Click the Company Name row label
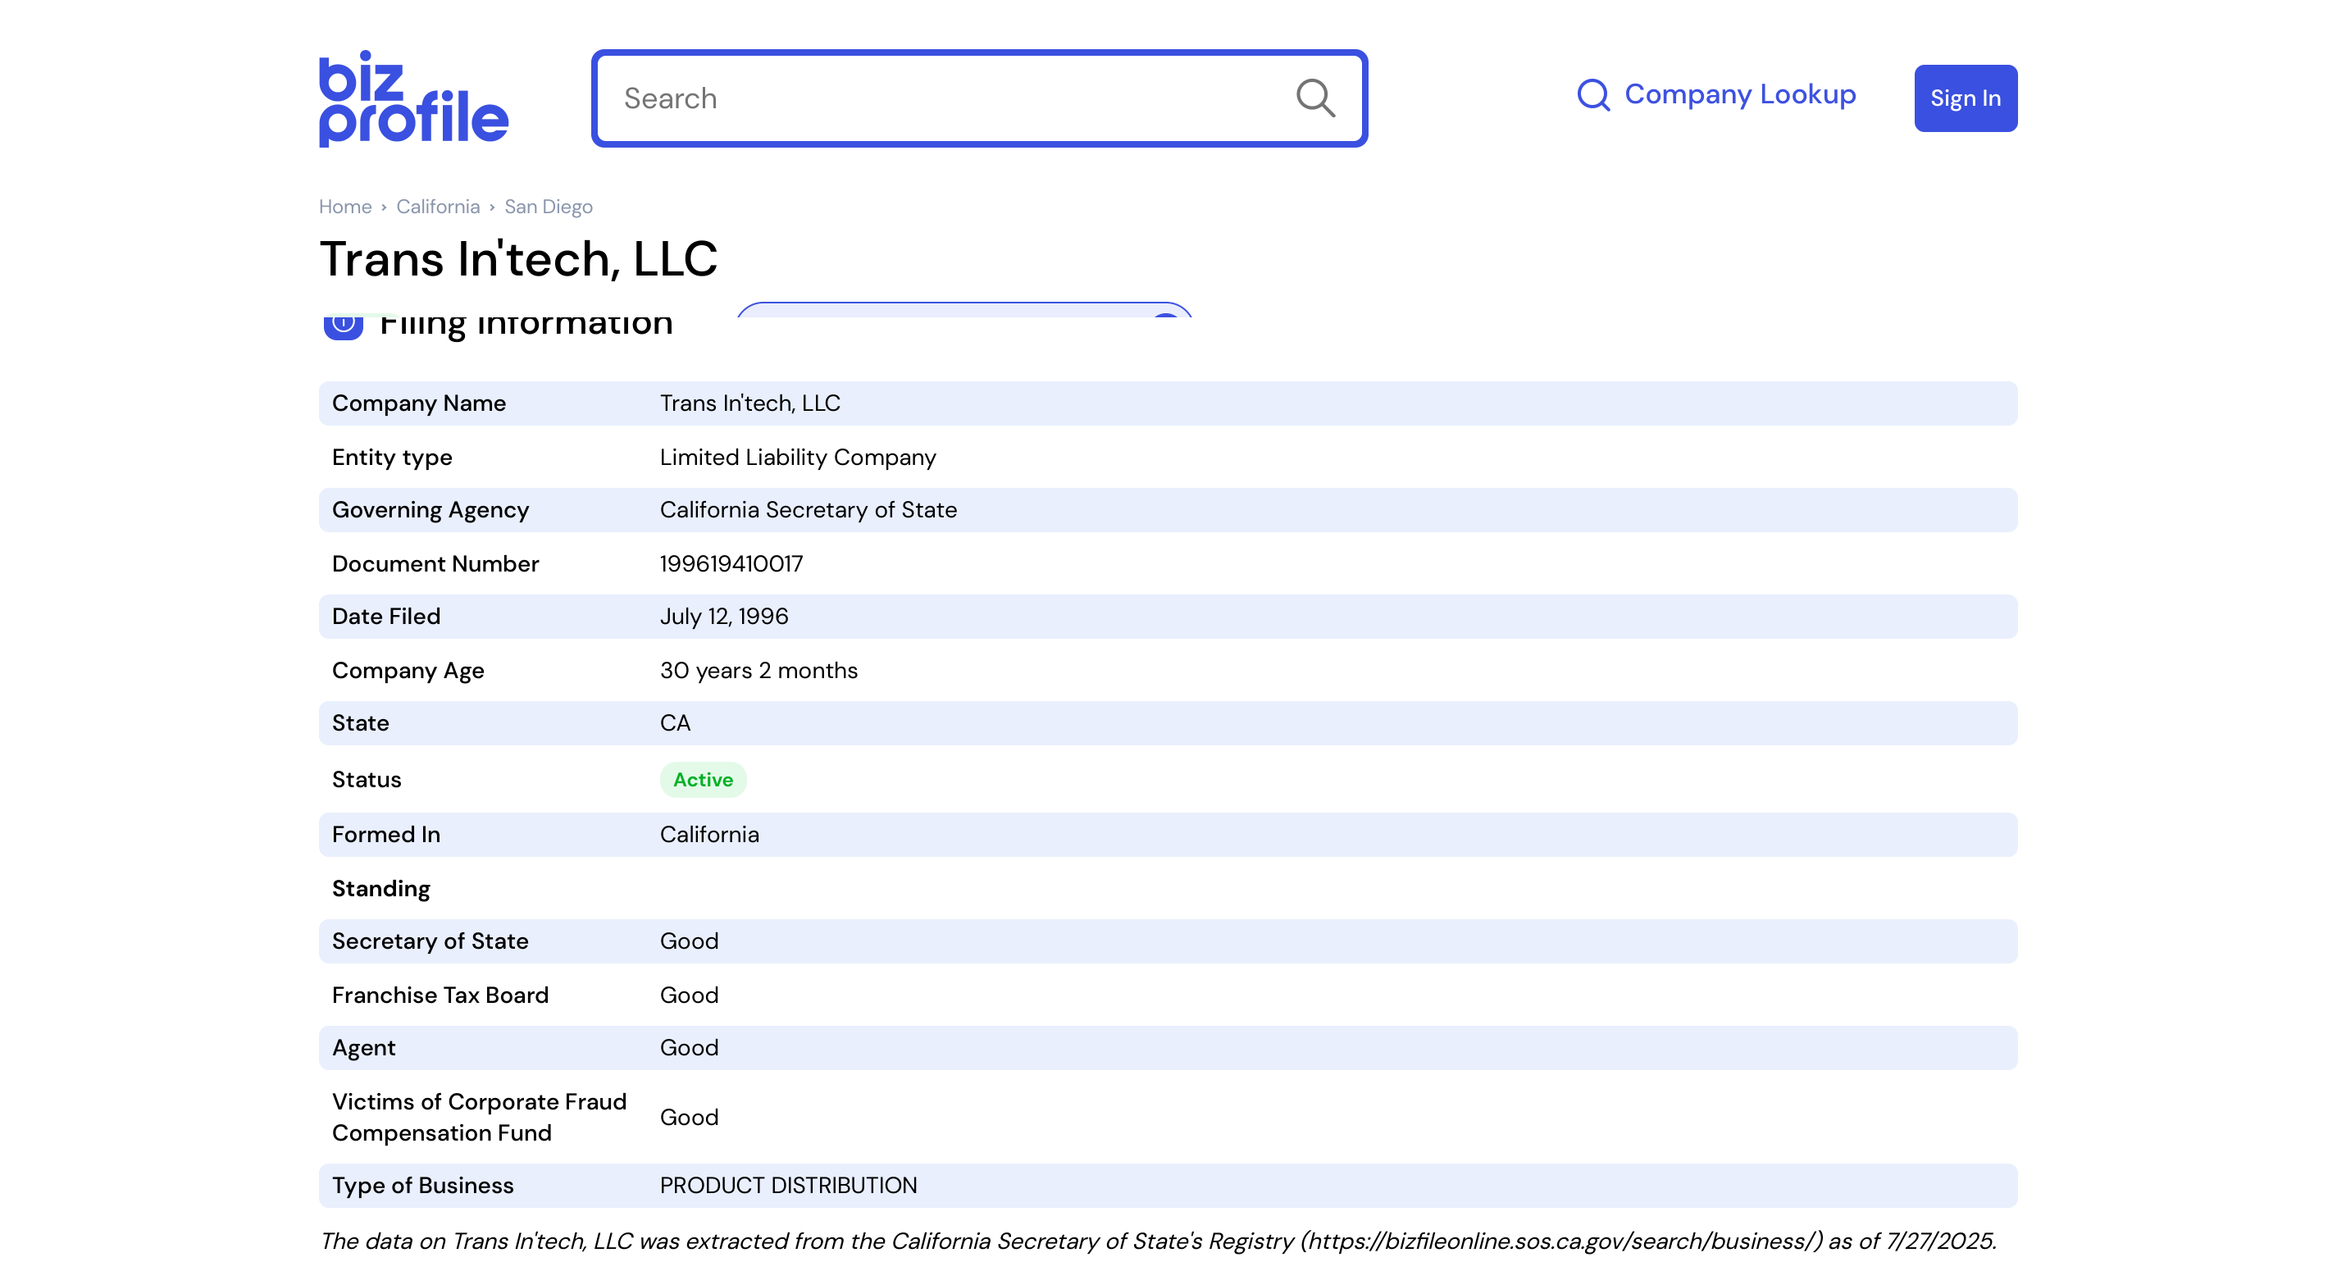This screenshot has height=1271, width=2337. click(419, 403)
